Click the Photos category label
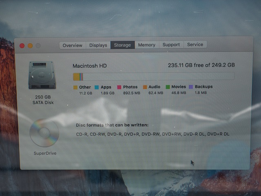This screenshot has width=261, height=196. [x=130, y=87]
